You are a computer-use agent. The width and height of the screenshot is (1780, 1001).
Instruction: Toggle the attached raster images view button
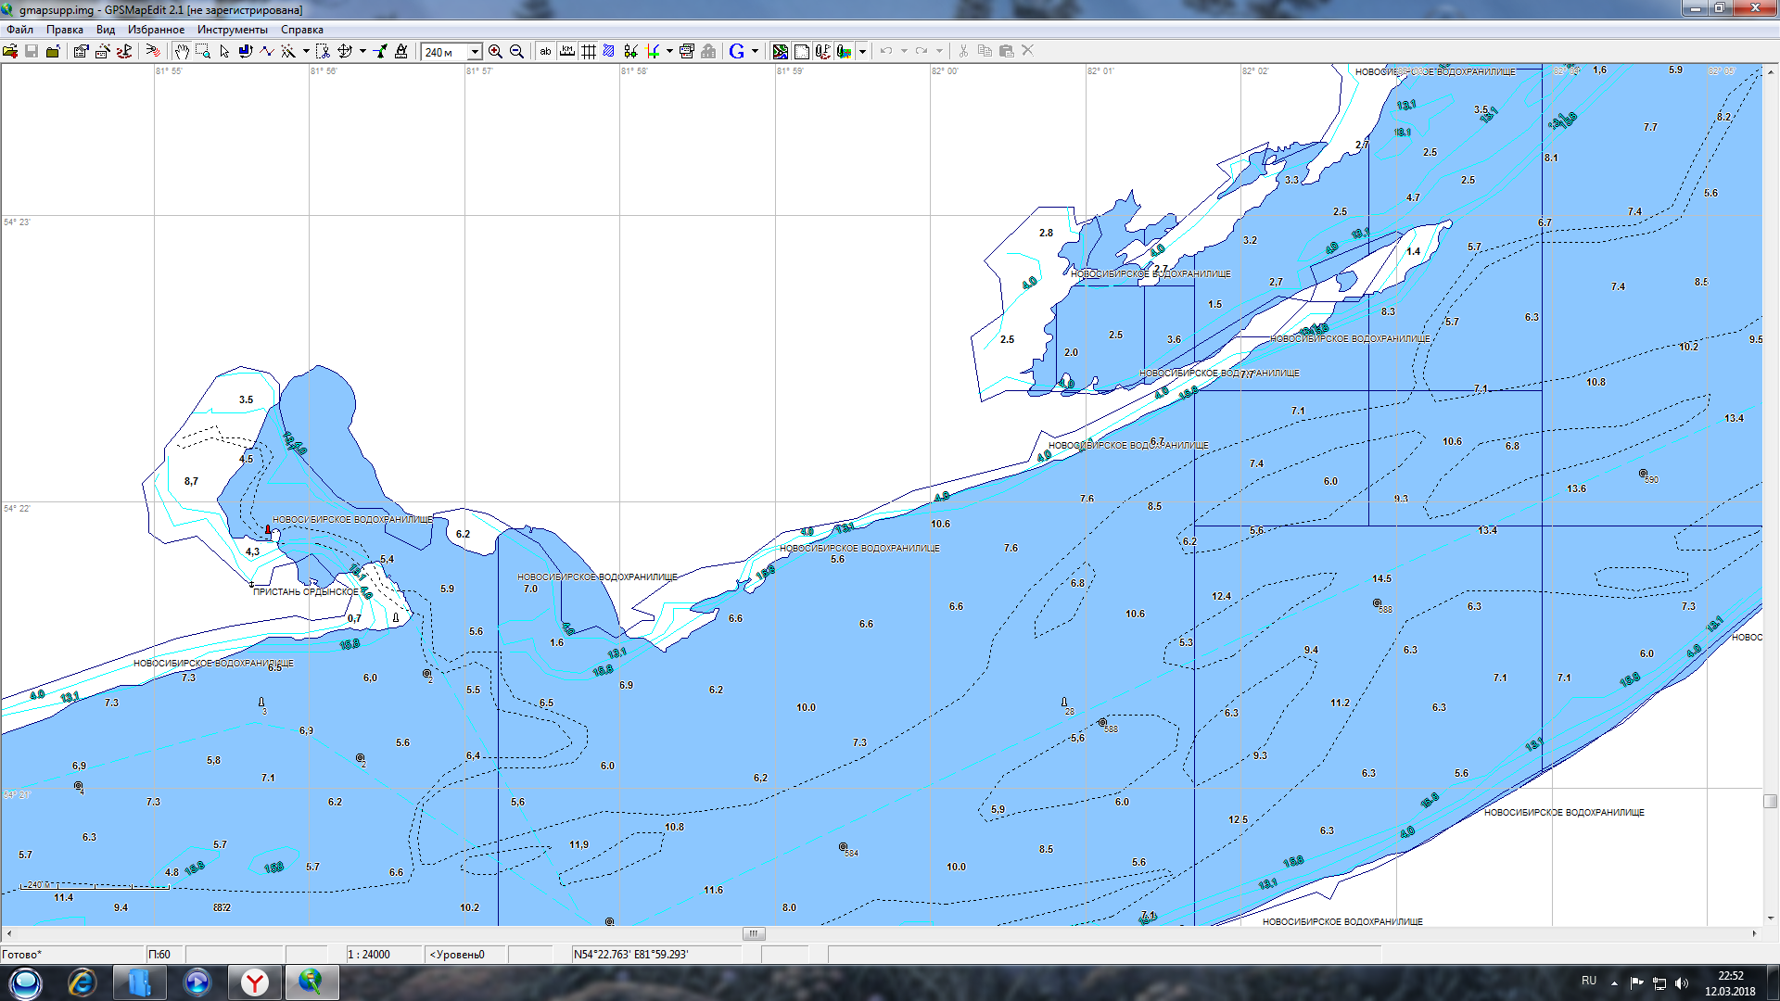[844, 51]
